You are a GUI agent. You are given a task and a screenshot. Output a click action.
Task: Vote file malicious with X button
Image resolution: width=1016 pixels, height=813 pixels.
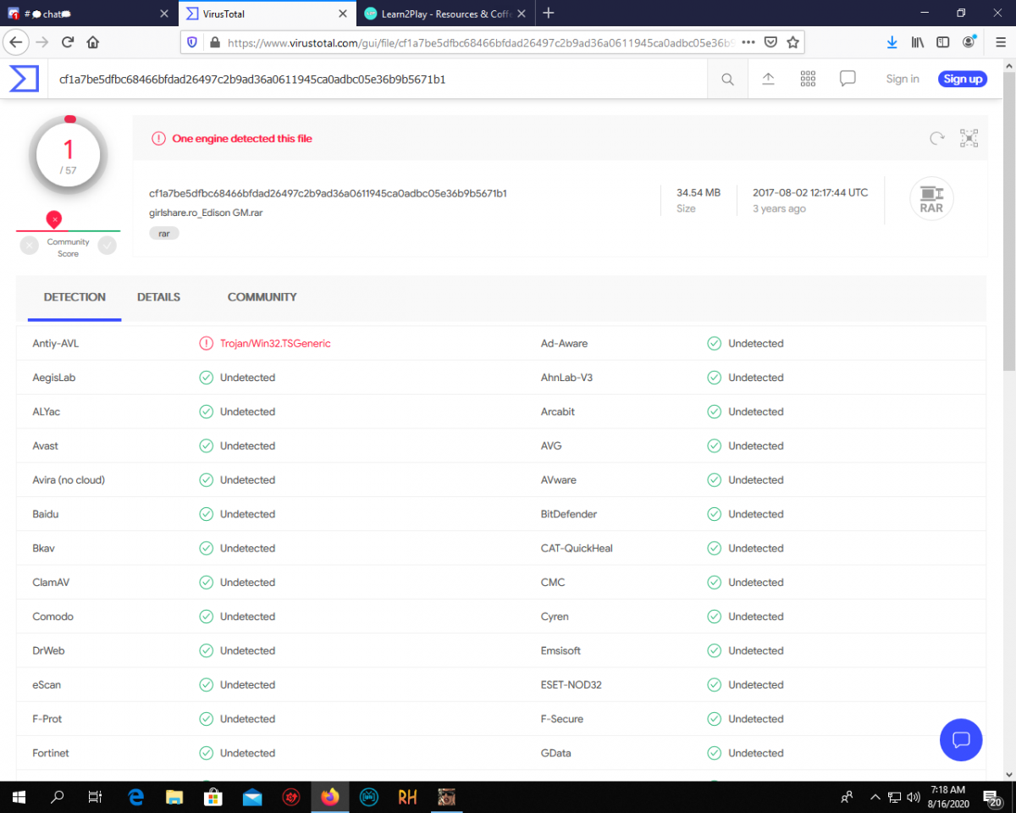point(30,246)
